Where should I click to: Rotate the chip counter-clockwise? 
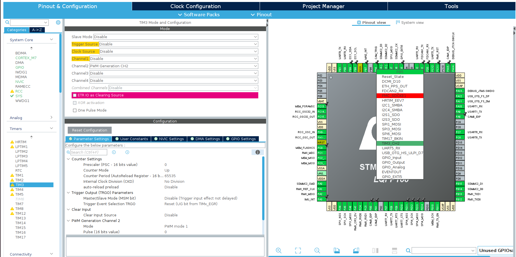click(x=356, y=250)
